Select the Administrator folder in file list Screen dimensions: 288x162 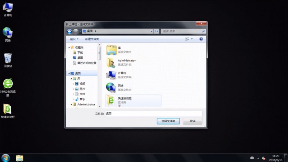click(x=133, y=62)
